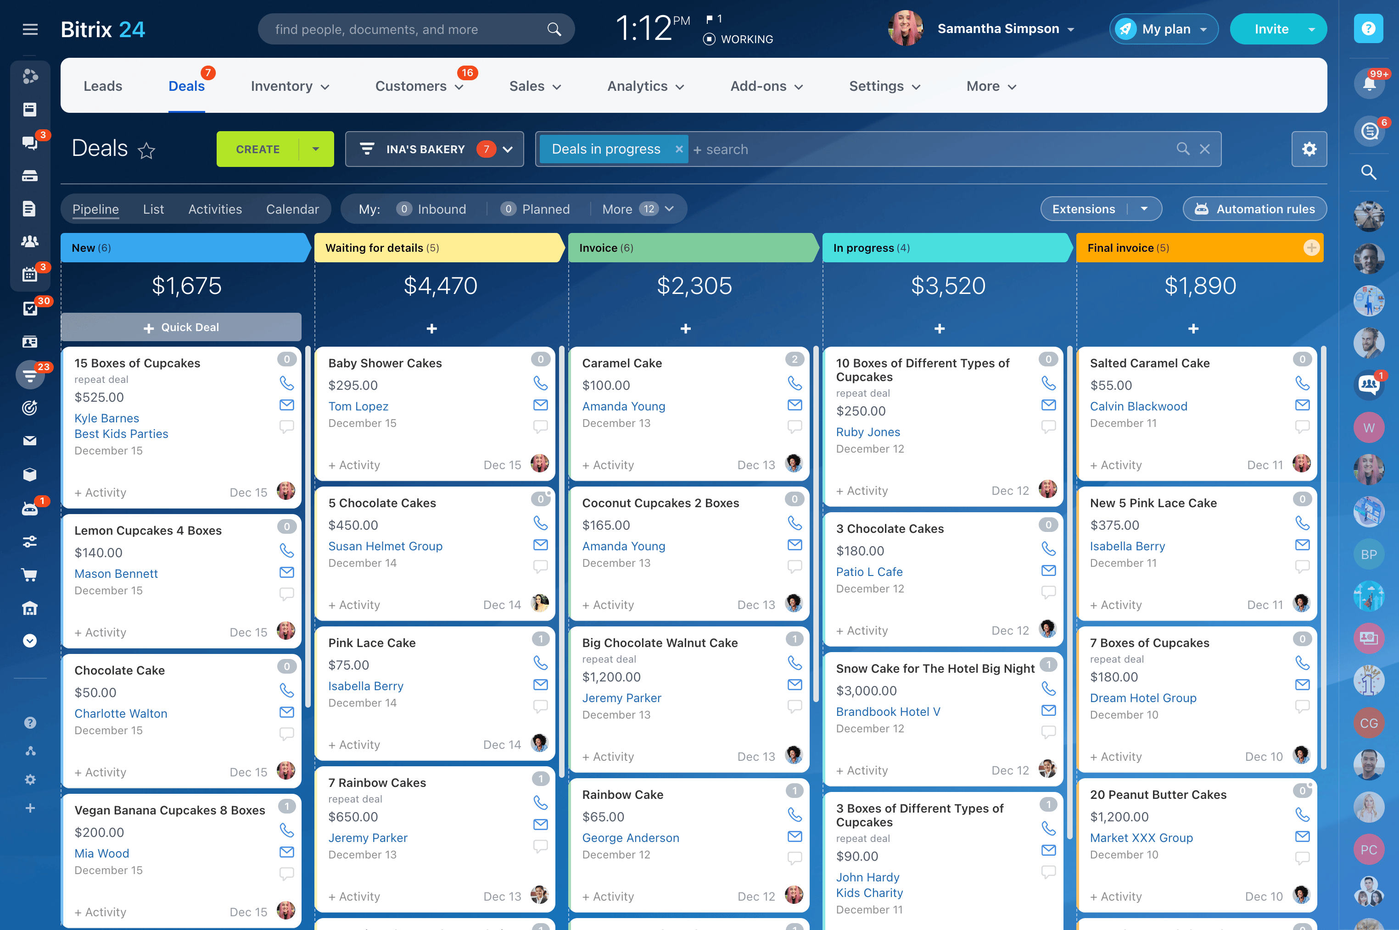Click the help question mark icon
The width and height of the screenshot is (1399, 930).
point(1368,29)
